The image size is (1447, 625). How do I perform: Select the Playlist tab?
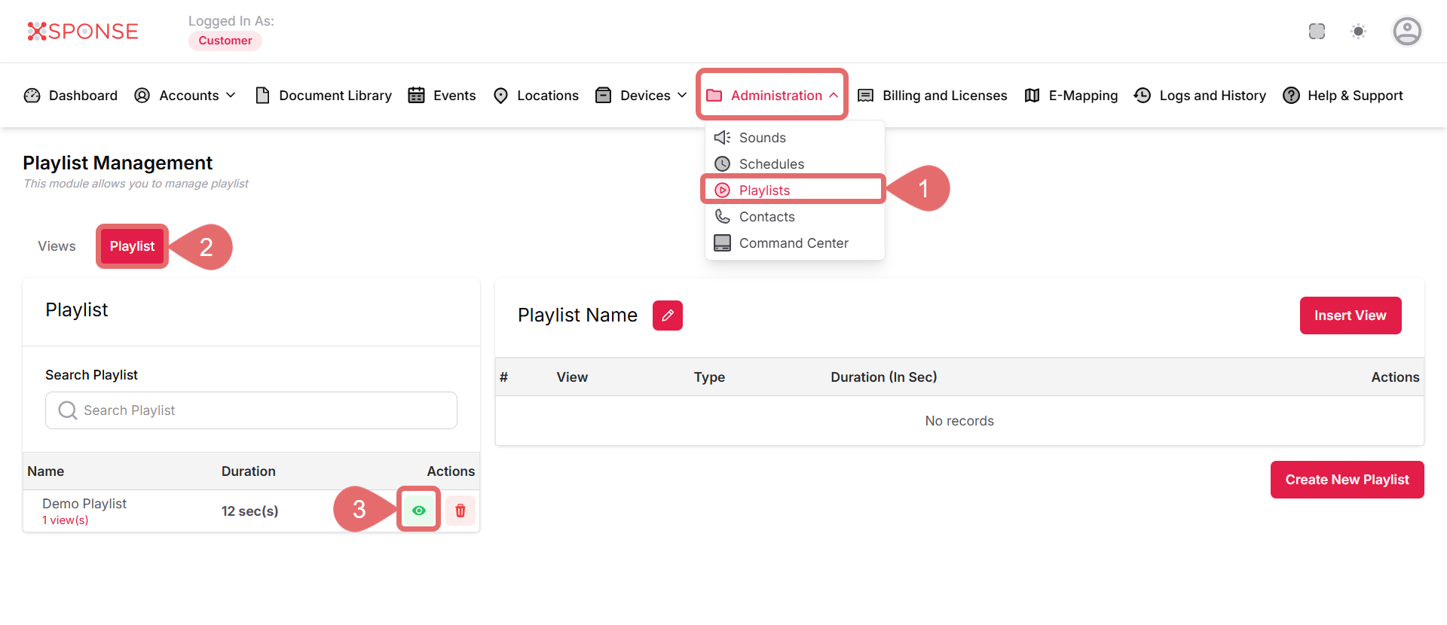click(132, 246)
